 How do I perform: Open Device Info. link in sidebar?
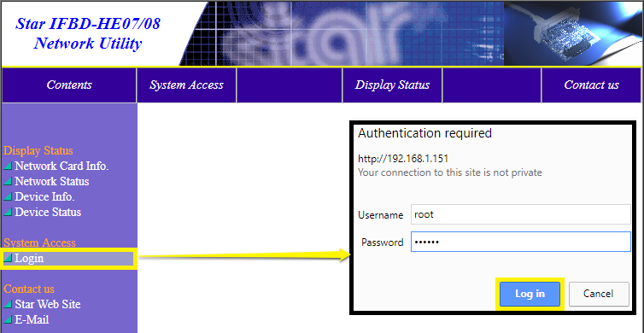tap(44, 197)
